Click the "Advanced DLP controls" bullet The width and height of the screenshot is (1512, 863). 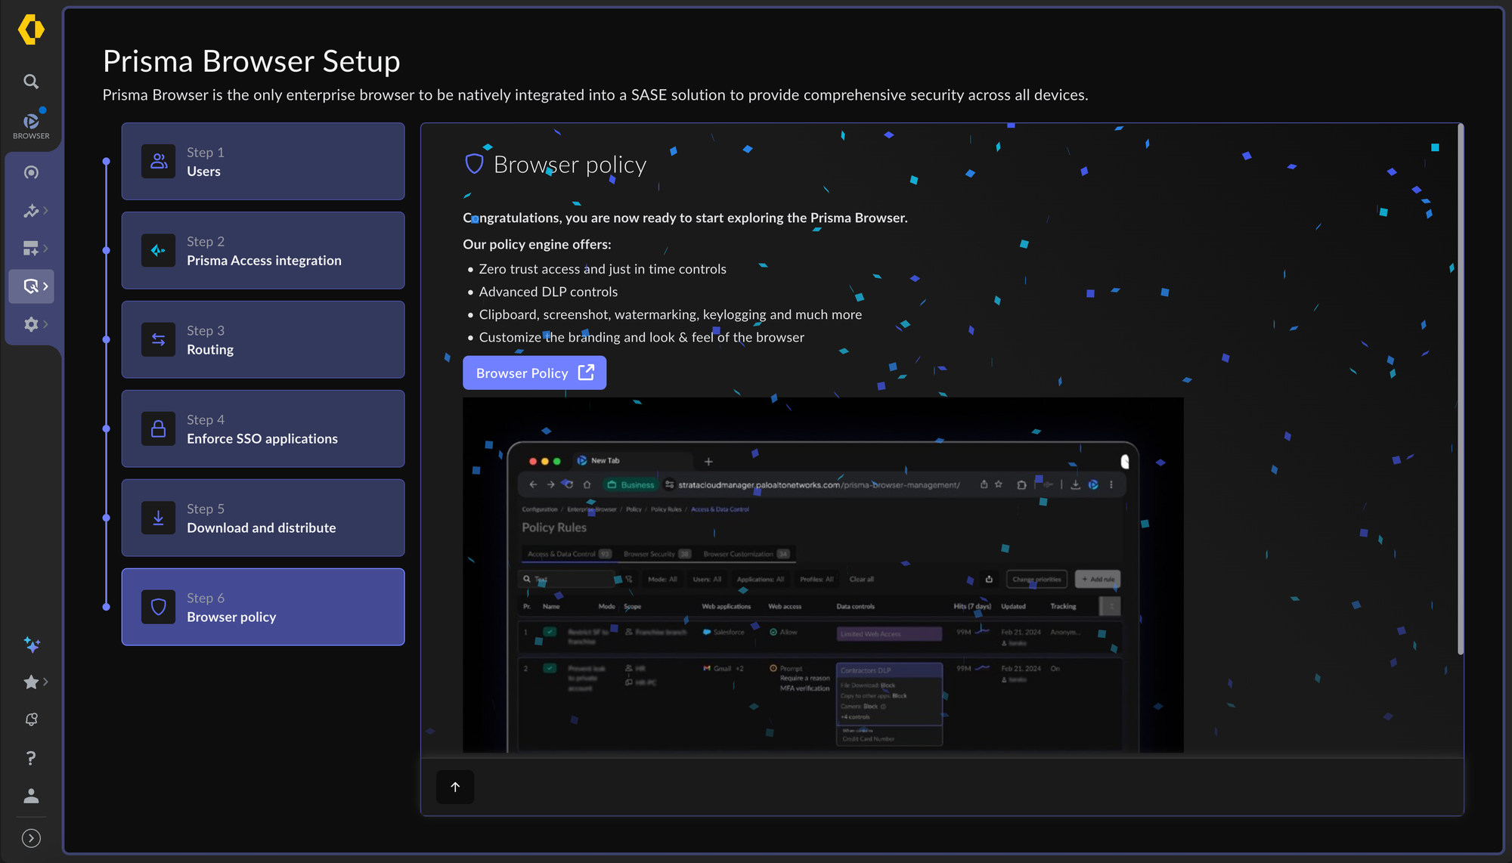pos(548,292)
